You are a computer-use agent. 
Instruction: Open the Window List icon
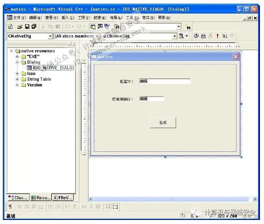point(107,26)
